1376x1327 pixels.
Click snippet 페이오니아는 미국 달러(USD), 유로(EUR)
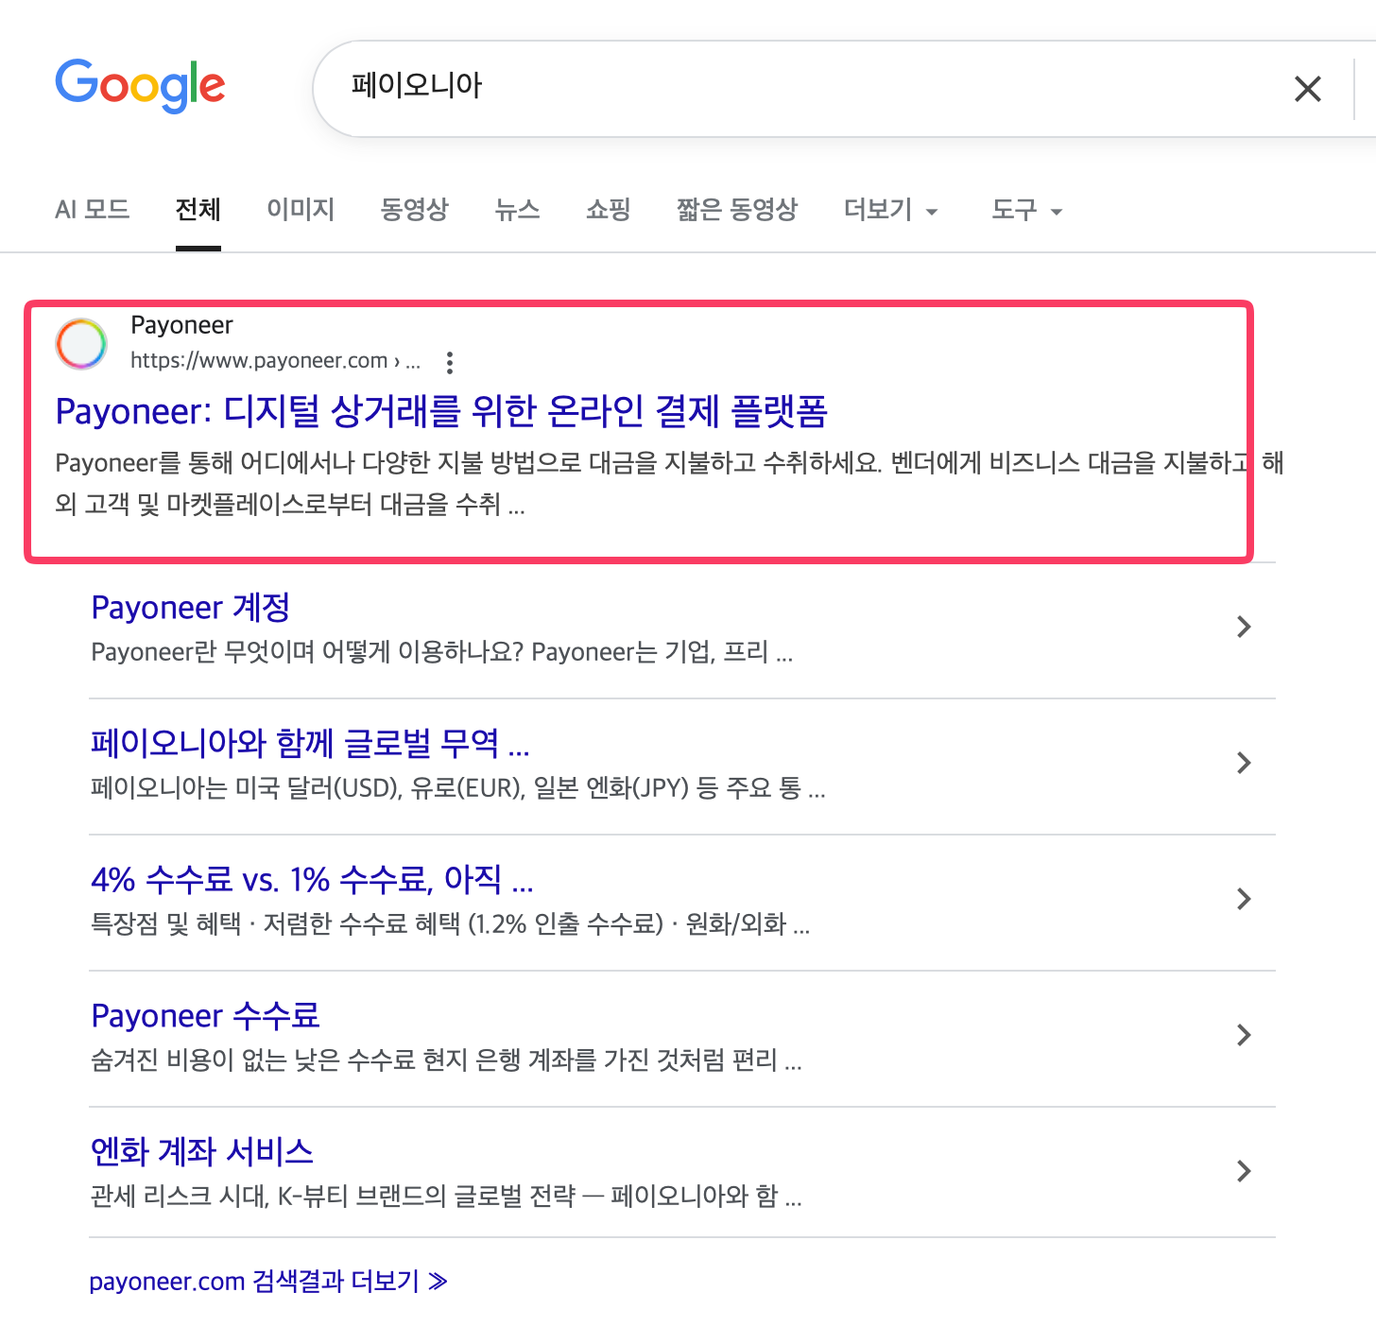(x=458, y=788)
